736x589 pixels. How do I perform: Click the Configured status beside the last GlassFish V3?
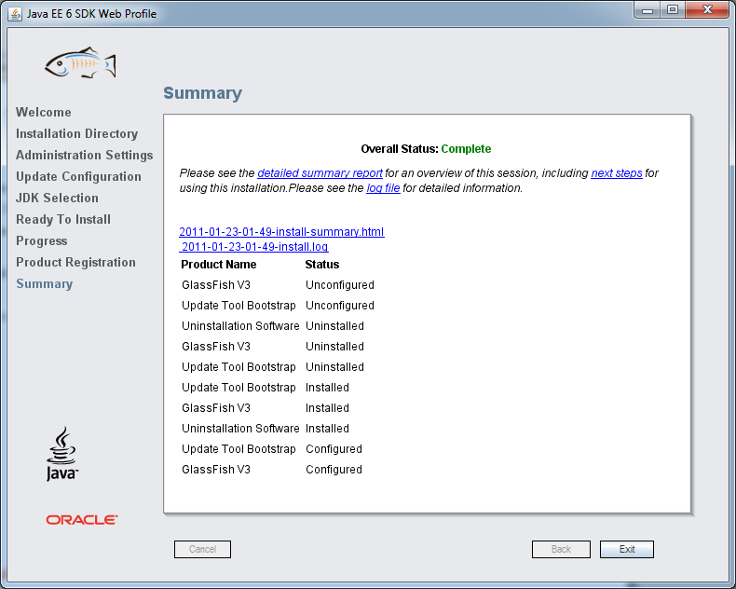point(334,470)
